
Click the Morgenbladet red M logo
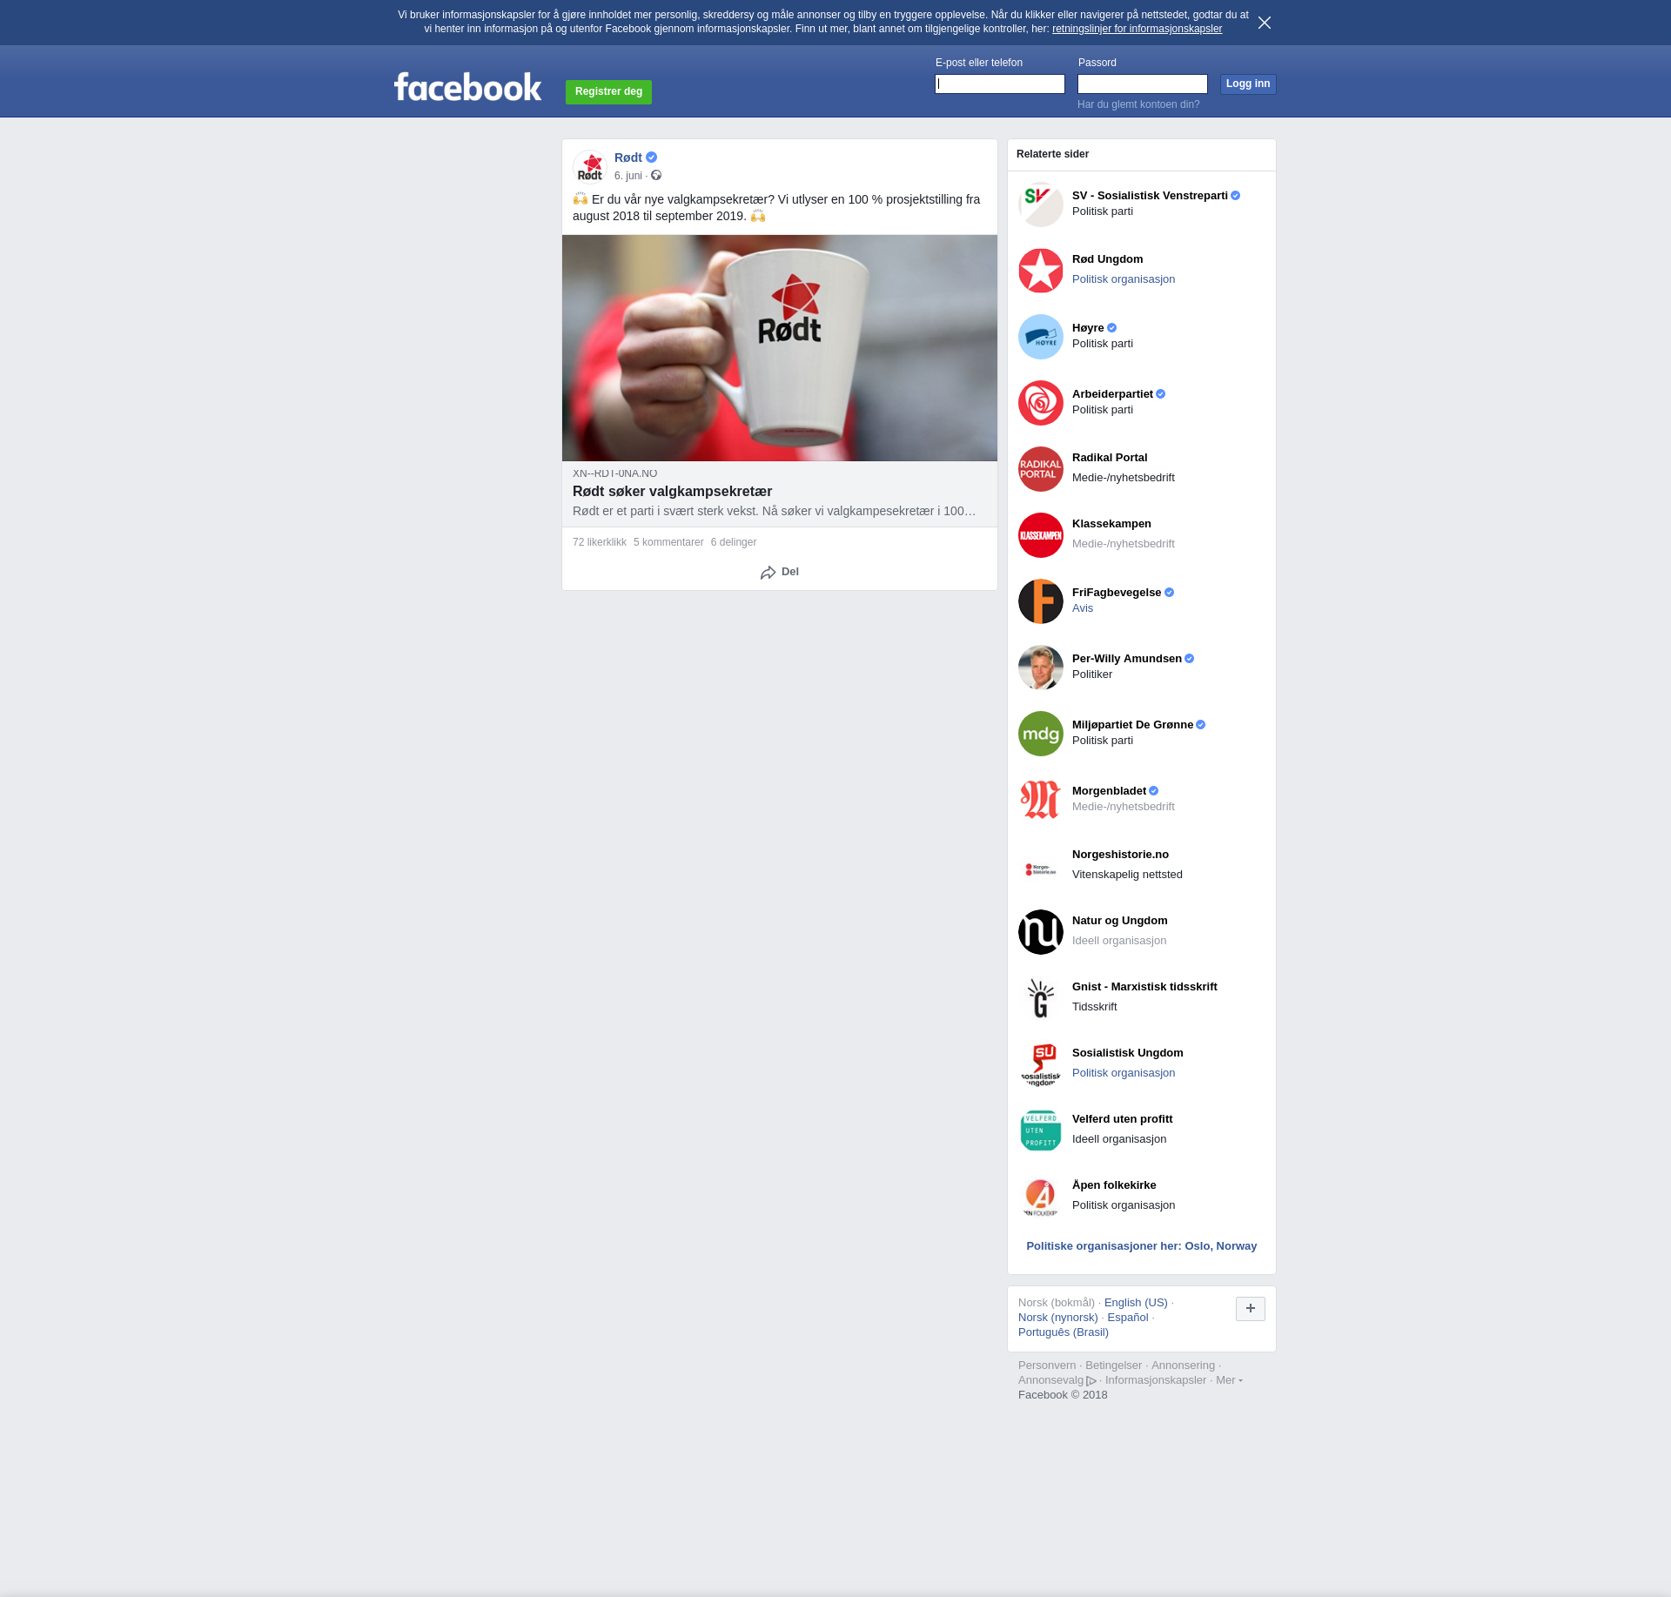point(1040,800)
